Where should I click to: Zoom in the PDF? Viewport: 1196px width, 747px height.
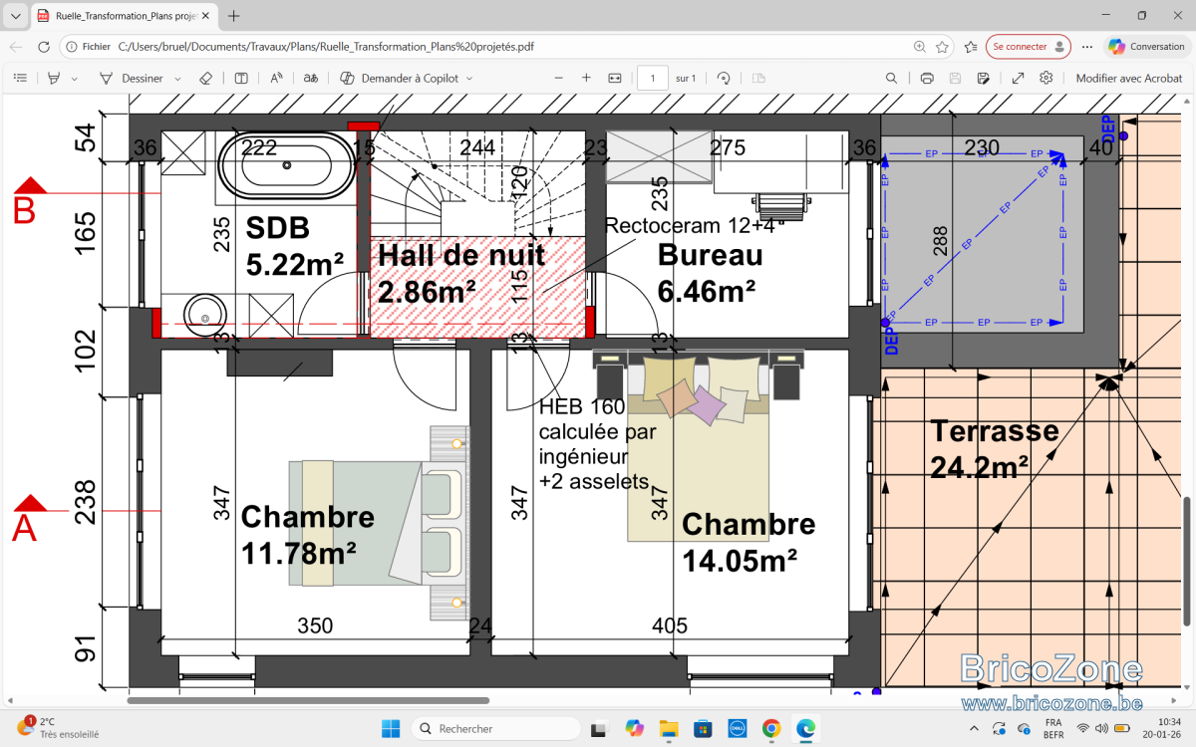[x=586, y=78]
